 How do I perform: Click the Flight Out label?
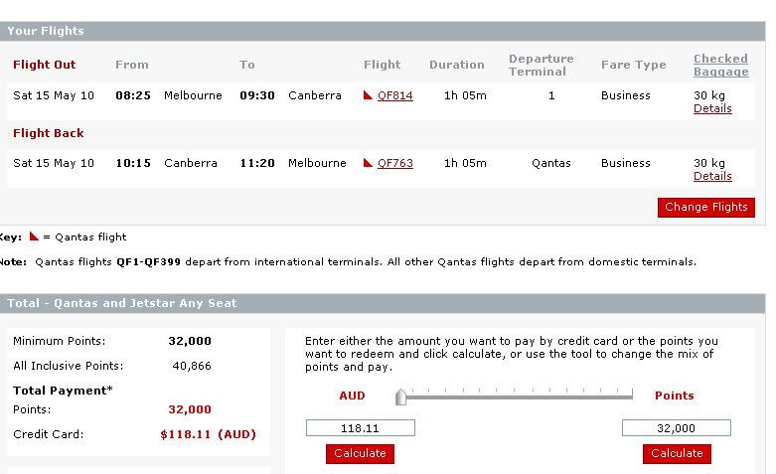pyautogui.click(x=44, y=65)
